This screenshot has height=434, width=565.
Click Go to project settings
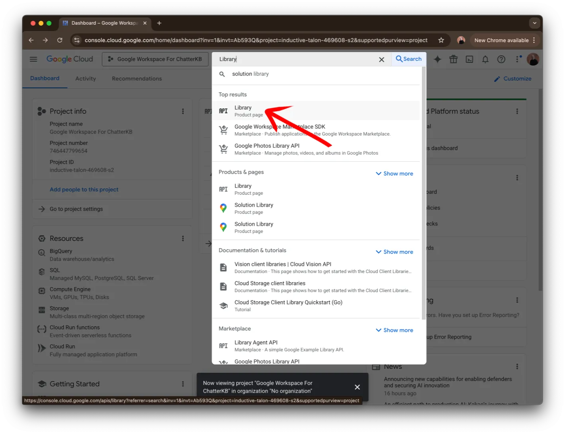(x=76, y=209)
